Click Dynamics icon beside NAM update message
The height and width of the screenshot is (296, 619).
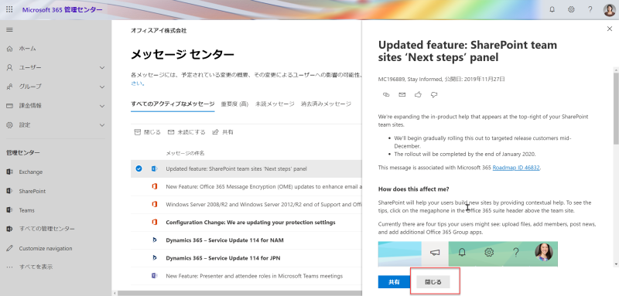[x=154, y=240]
